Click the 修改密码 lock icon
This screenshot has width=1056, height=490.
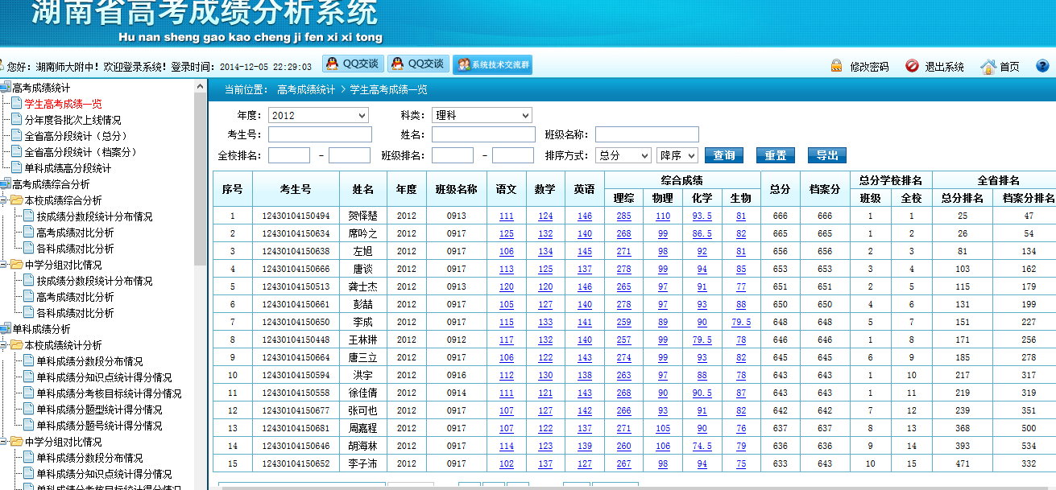837,66
